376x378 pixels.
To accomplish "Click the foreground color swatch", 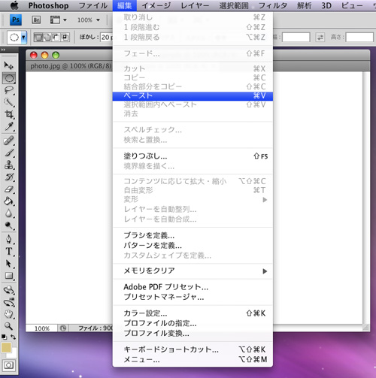I will (x=6, y=347).
